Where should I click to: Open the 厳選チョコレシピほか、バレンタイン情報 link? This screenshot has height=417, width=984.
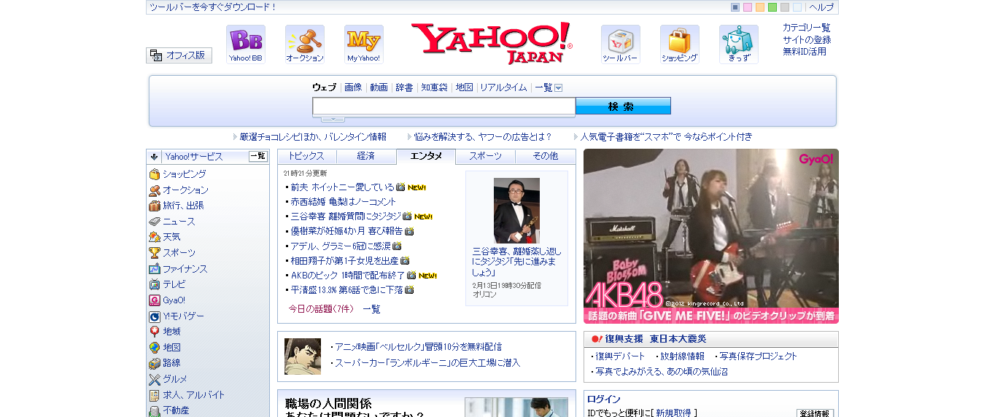pyautogui.click(x=313, y=137)
